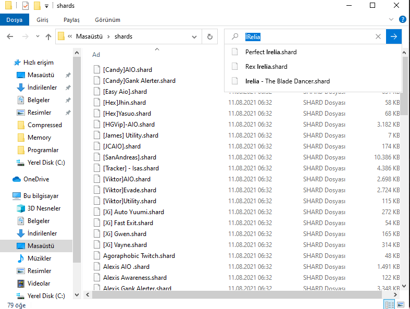Sort by the Ad column header

[96, 55]
